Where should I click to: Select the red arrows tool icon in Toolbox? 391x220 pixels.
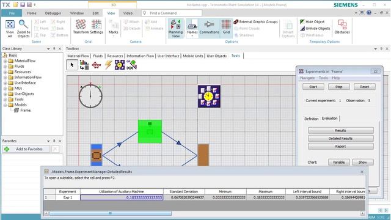tap(97, 65)
